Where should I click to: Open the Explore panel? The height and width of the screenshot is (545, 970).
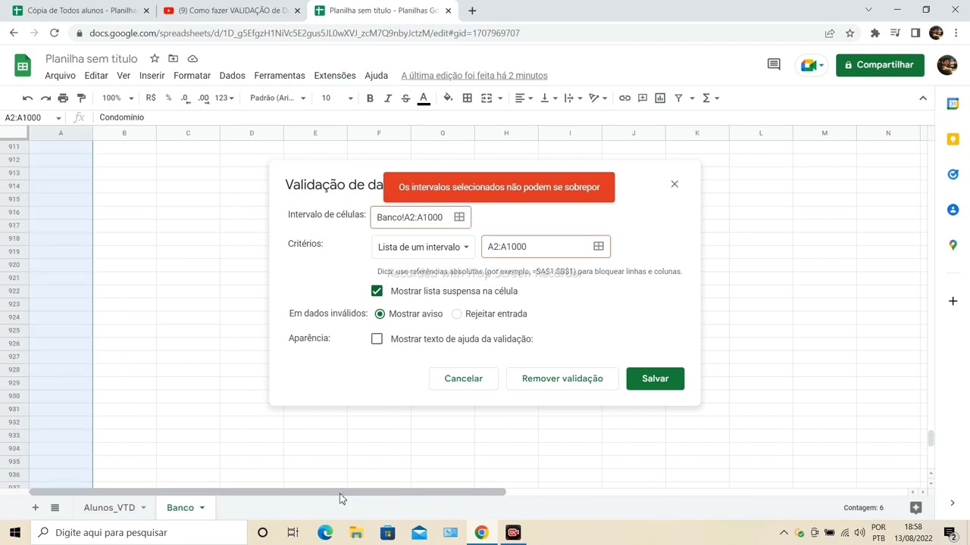click(915, 507)
